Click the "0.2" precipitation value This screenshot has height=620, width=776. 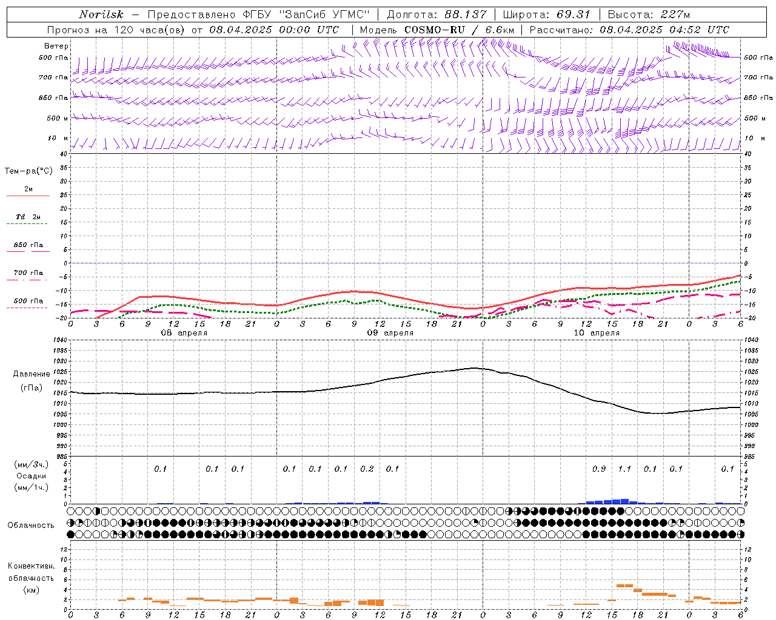coord(367,469)
